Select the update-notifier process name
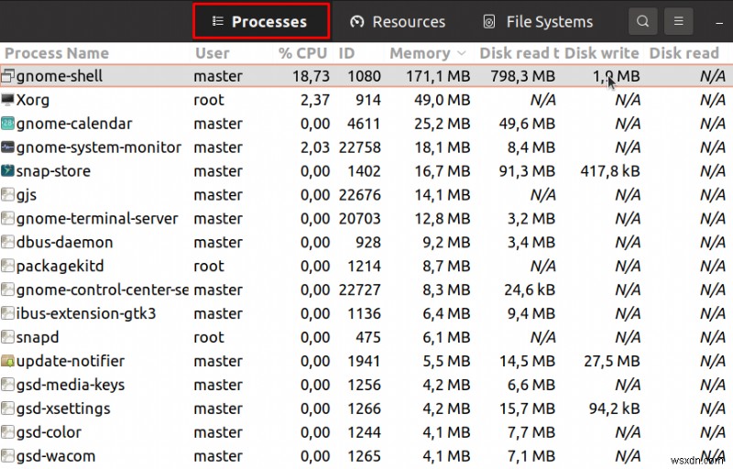 (71, 361)
